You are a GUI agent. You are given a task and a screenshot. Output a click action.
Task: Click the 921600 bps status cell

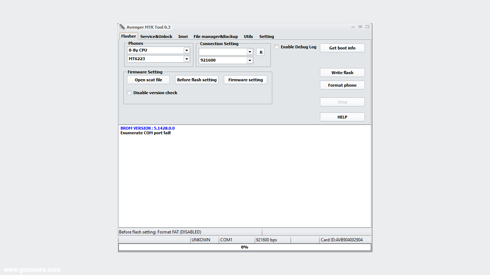273,240
